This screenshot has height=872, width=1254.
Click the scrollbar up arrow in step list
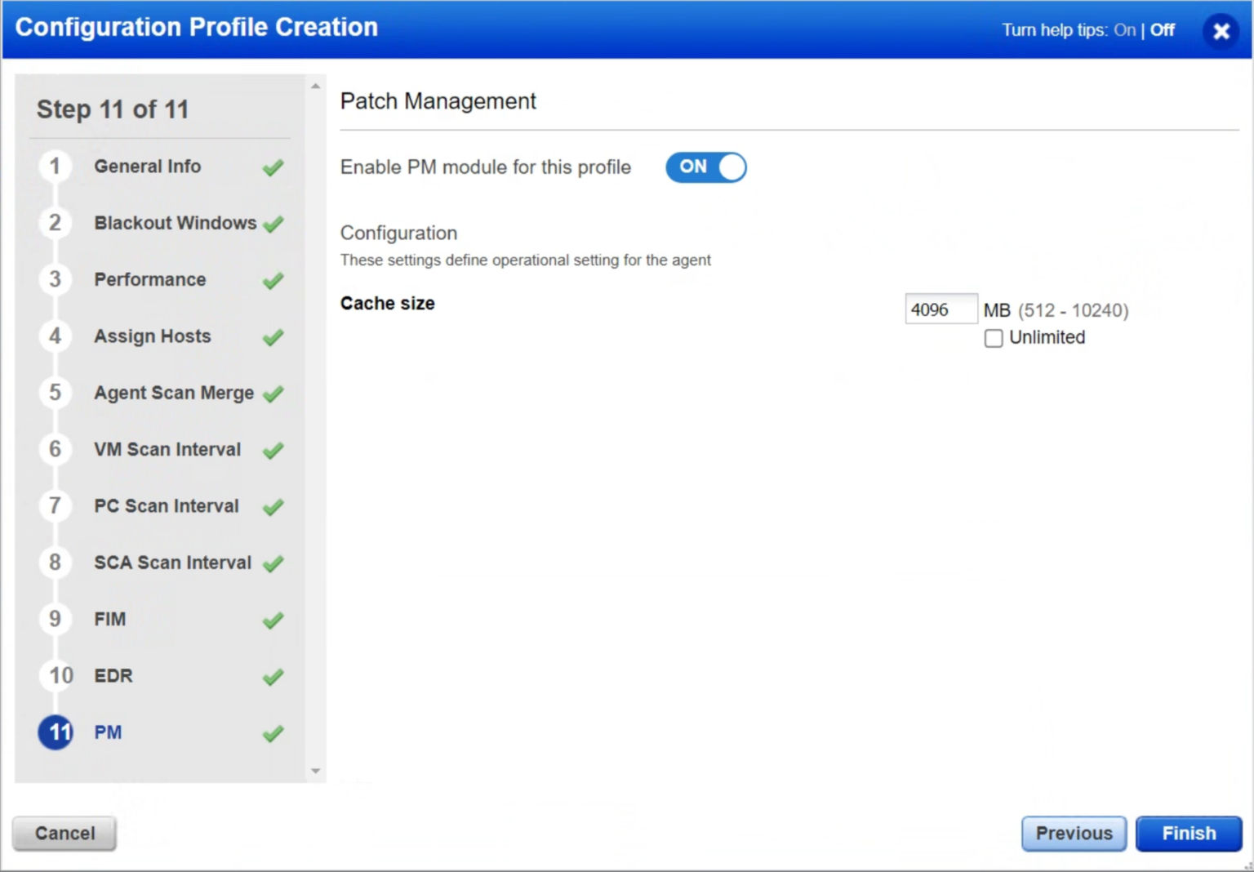(x=316, y=82)
